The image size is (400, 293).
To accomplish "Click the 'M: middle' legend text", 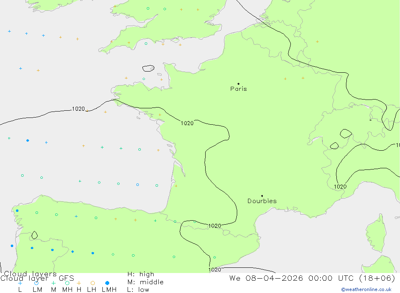I will click(x=146, y=282).
